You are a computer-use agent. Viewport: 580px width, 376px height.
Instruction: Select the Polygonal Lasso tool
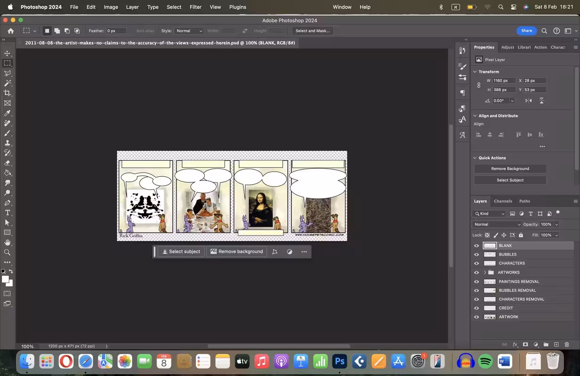(x=7, y=73)
